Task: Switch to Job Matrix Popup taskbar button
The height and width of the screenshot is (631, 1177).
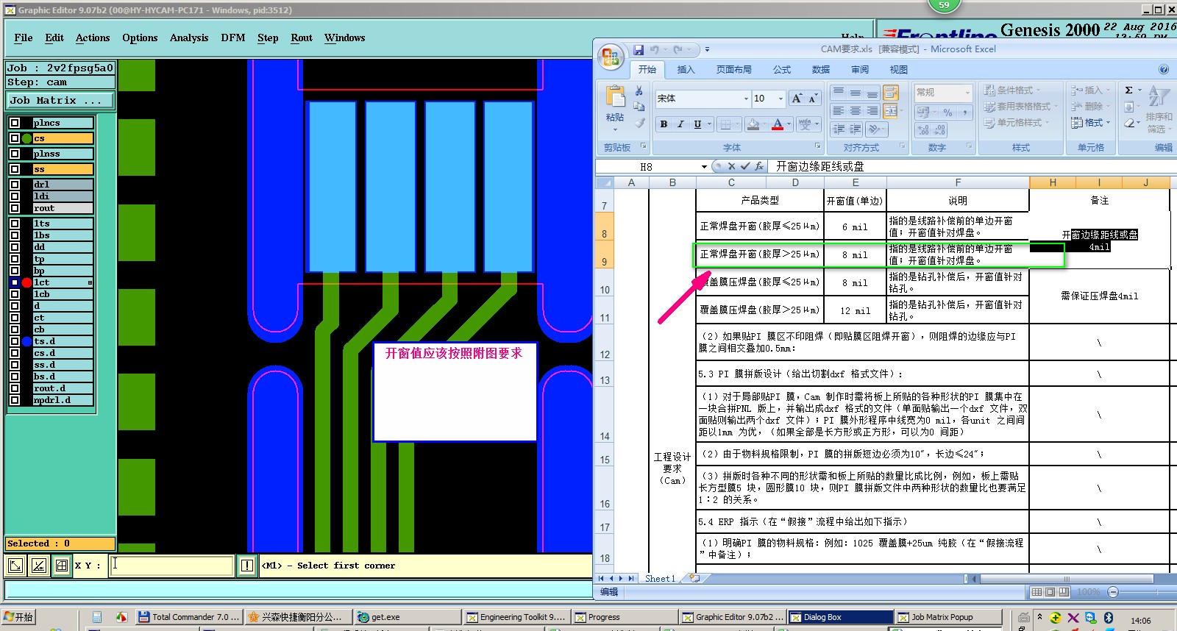Action: [948, 617]
